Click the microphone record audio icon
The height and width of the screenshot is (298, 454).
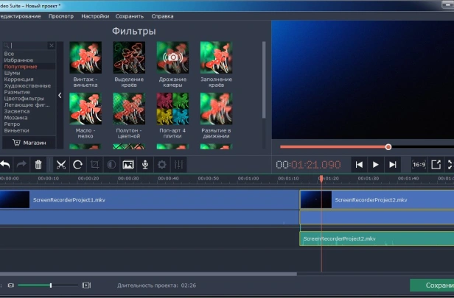pyautogui.click(x=145, y=165)
